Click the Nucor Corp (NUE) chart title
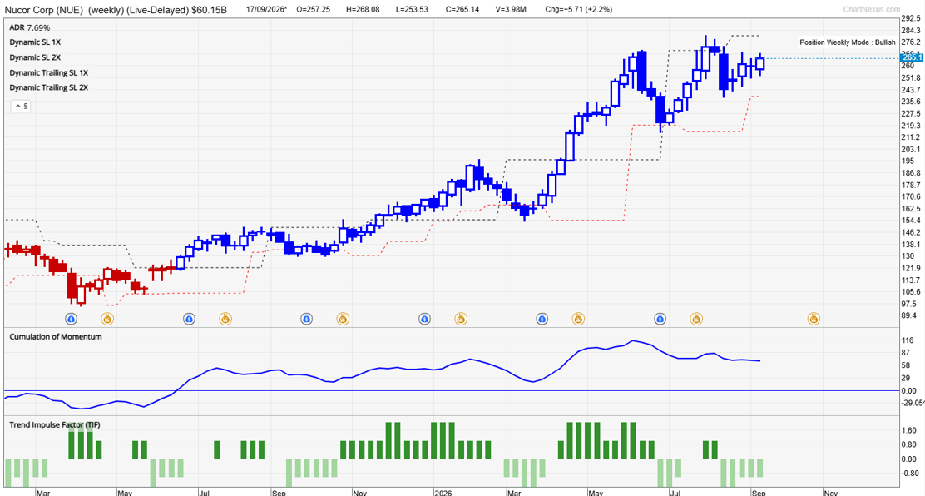This screenshot has width=925, height=496. coord(43,9)
